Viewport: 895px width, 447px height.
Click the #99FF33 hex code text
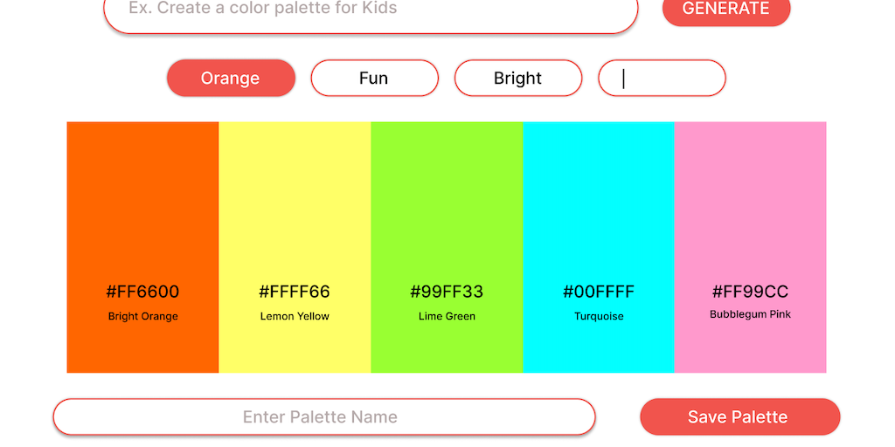447,292
